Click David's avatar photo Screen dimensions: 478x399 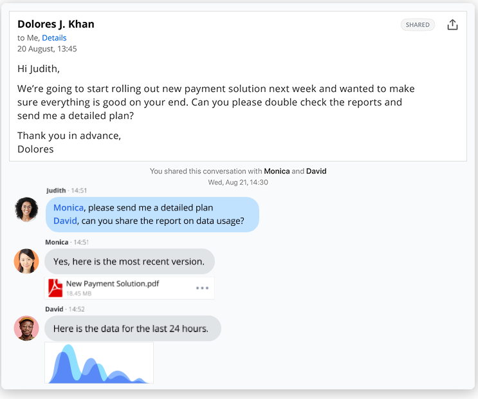(x=26, y=328)
